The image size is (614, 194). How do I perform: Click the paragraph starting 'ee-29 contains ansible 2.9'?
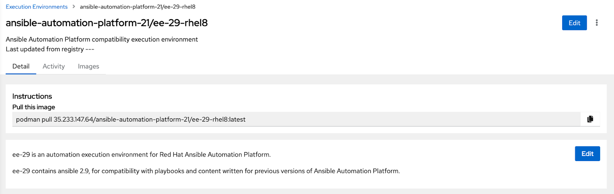tap(206, 171)
